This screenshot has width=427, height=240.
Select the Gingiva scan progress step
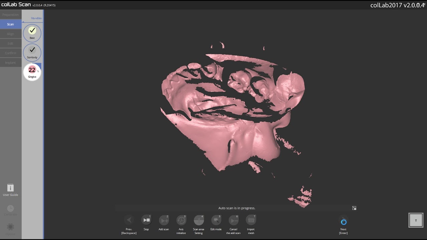(32, 72)
